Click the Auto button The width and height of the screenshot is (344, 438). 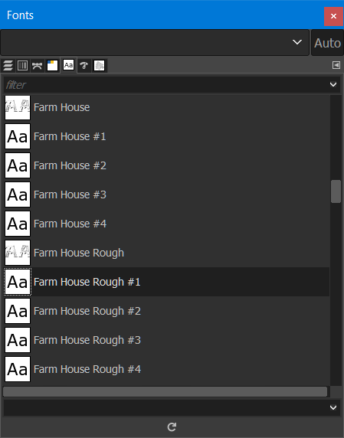click(327, 43)
